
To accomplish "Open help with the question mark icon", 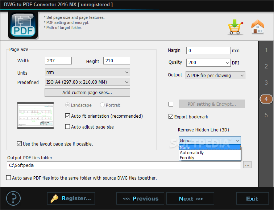I will [x=13, y=198].
